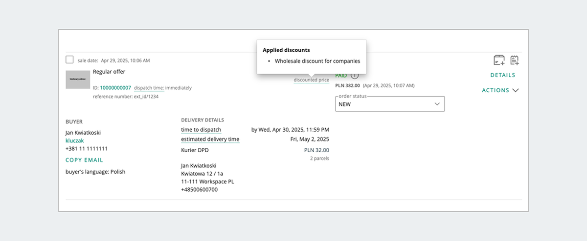
Task: Click Wholesale discount for companies tooltip entry
Action: pos(317,61)
